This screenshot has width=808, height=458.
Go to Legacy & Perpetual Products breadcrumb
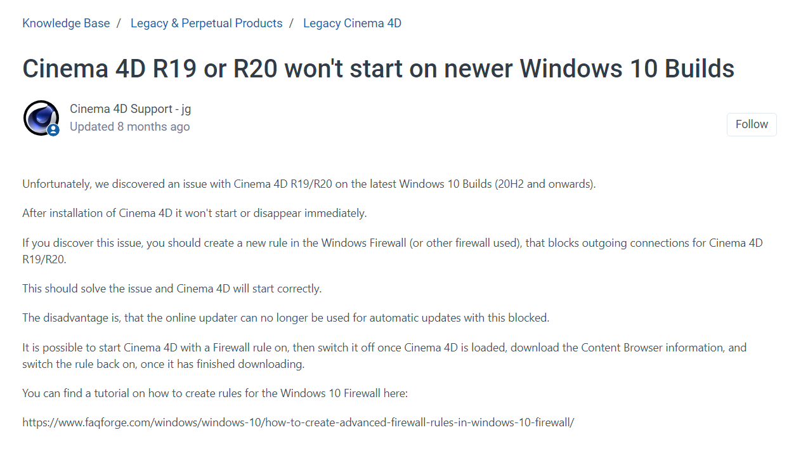[x=206, y=23]
